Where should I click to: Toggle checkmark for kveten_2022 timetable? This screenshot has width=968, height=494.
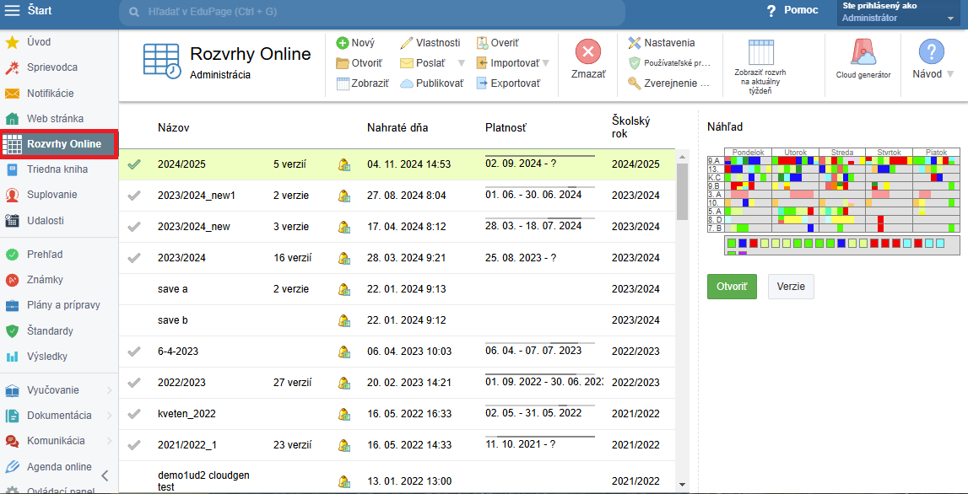click(134, 414)
